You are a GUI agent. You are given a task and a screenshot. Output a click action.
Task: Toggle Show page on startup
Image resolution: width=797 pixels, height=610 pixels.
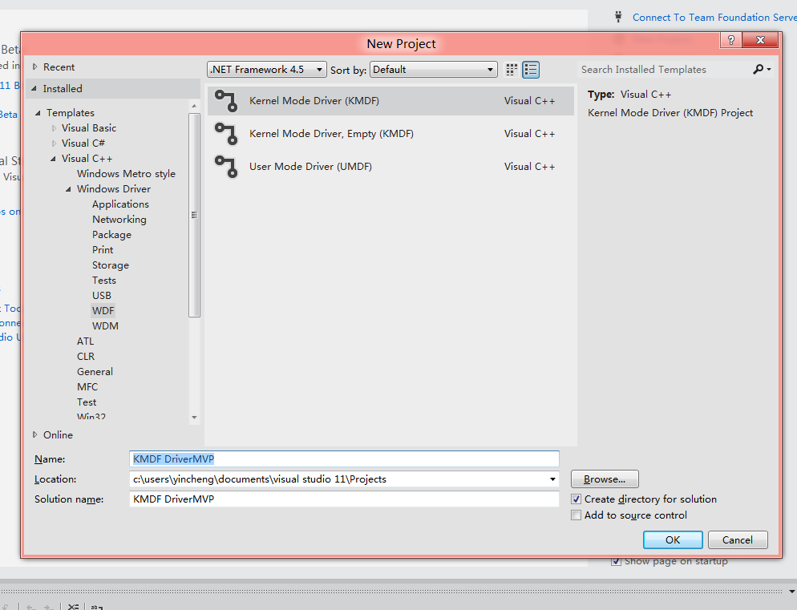pyautogui.click(x=616, y=561)
